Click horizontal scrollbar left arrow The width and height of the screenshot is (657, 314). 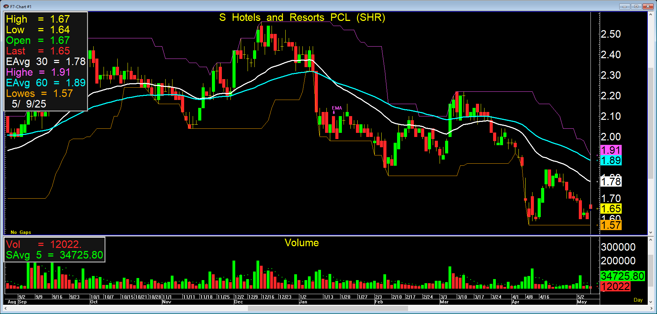tap(5, 308)
